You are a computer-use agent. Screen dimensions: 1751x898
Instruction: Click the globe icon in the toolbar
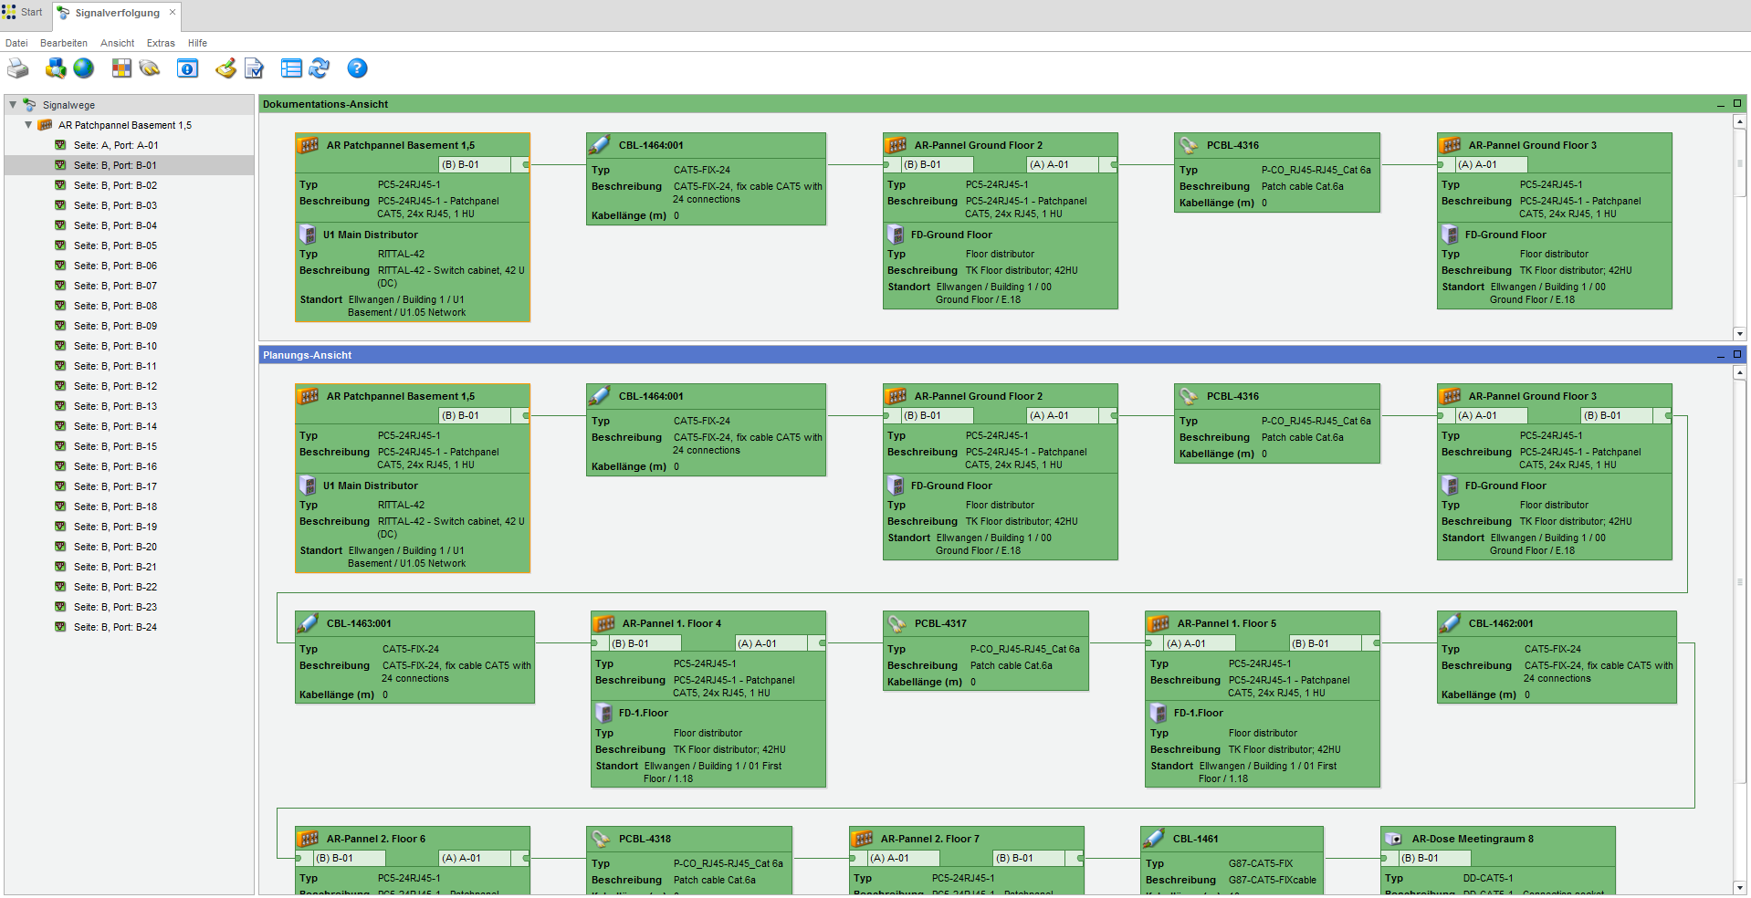(84, 68)
